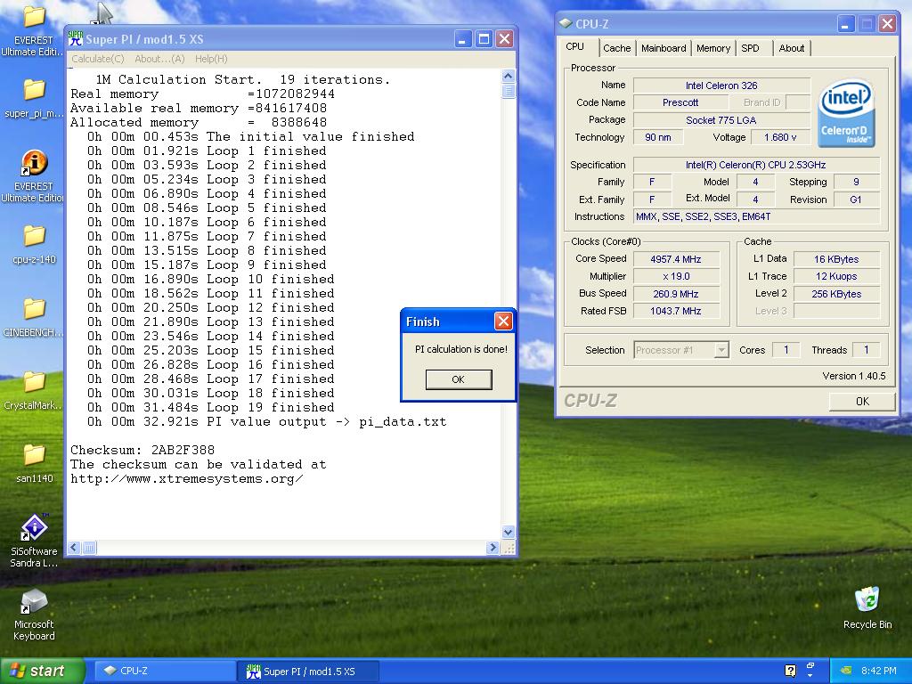
Task: Click the system clock showing 8:42 PM
Action: click(x=878, y=671)
